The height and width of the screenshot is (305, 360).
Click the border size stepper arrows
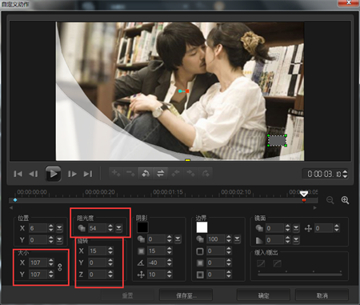[229, 251]
